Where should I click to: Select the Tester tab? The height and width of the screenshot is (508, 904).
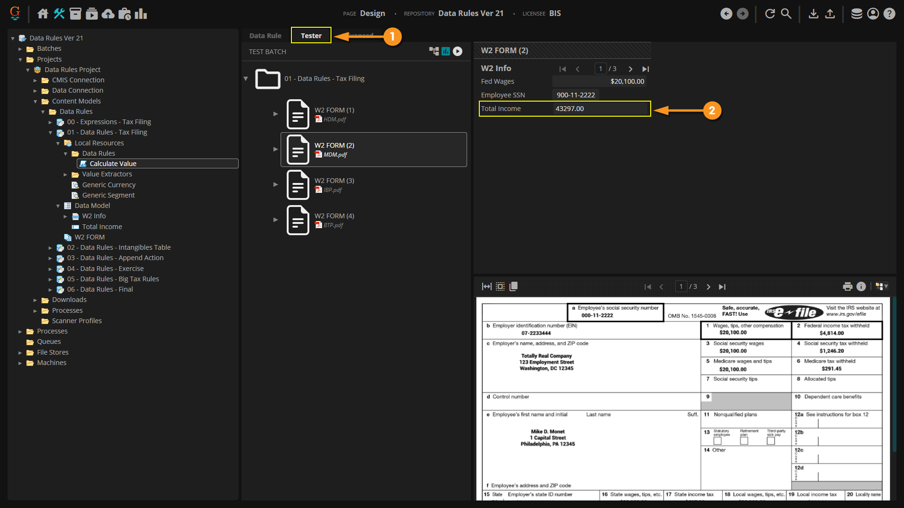click(x=311, y=36)
